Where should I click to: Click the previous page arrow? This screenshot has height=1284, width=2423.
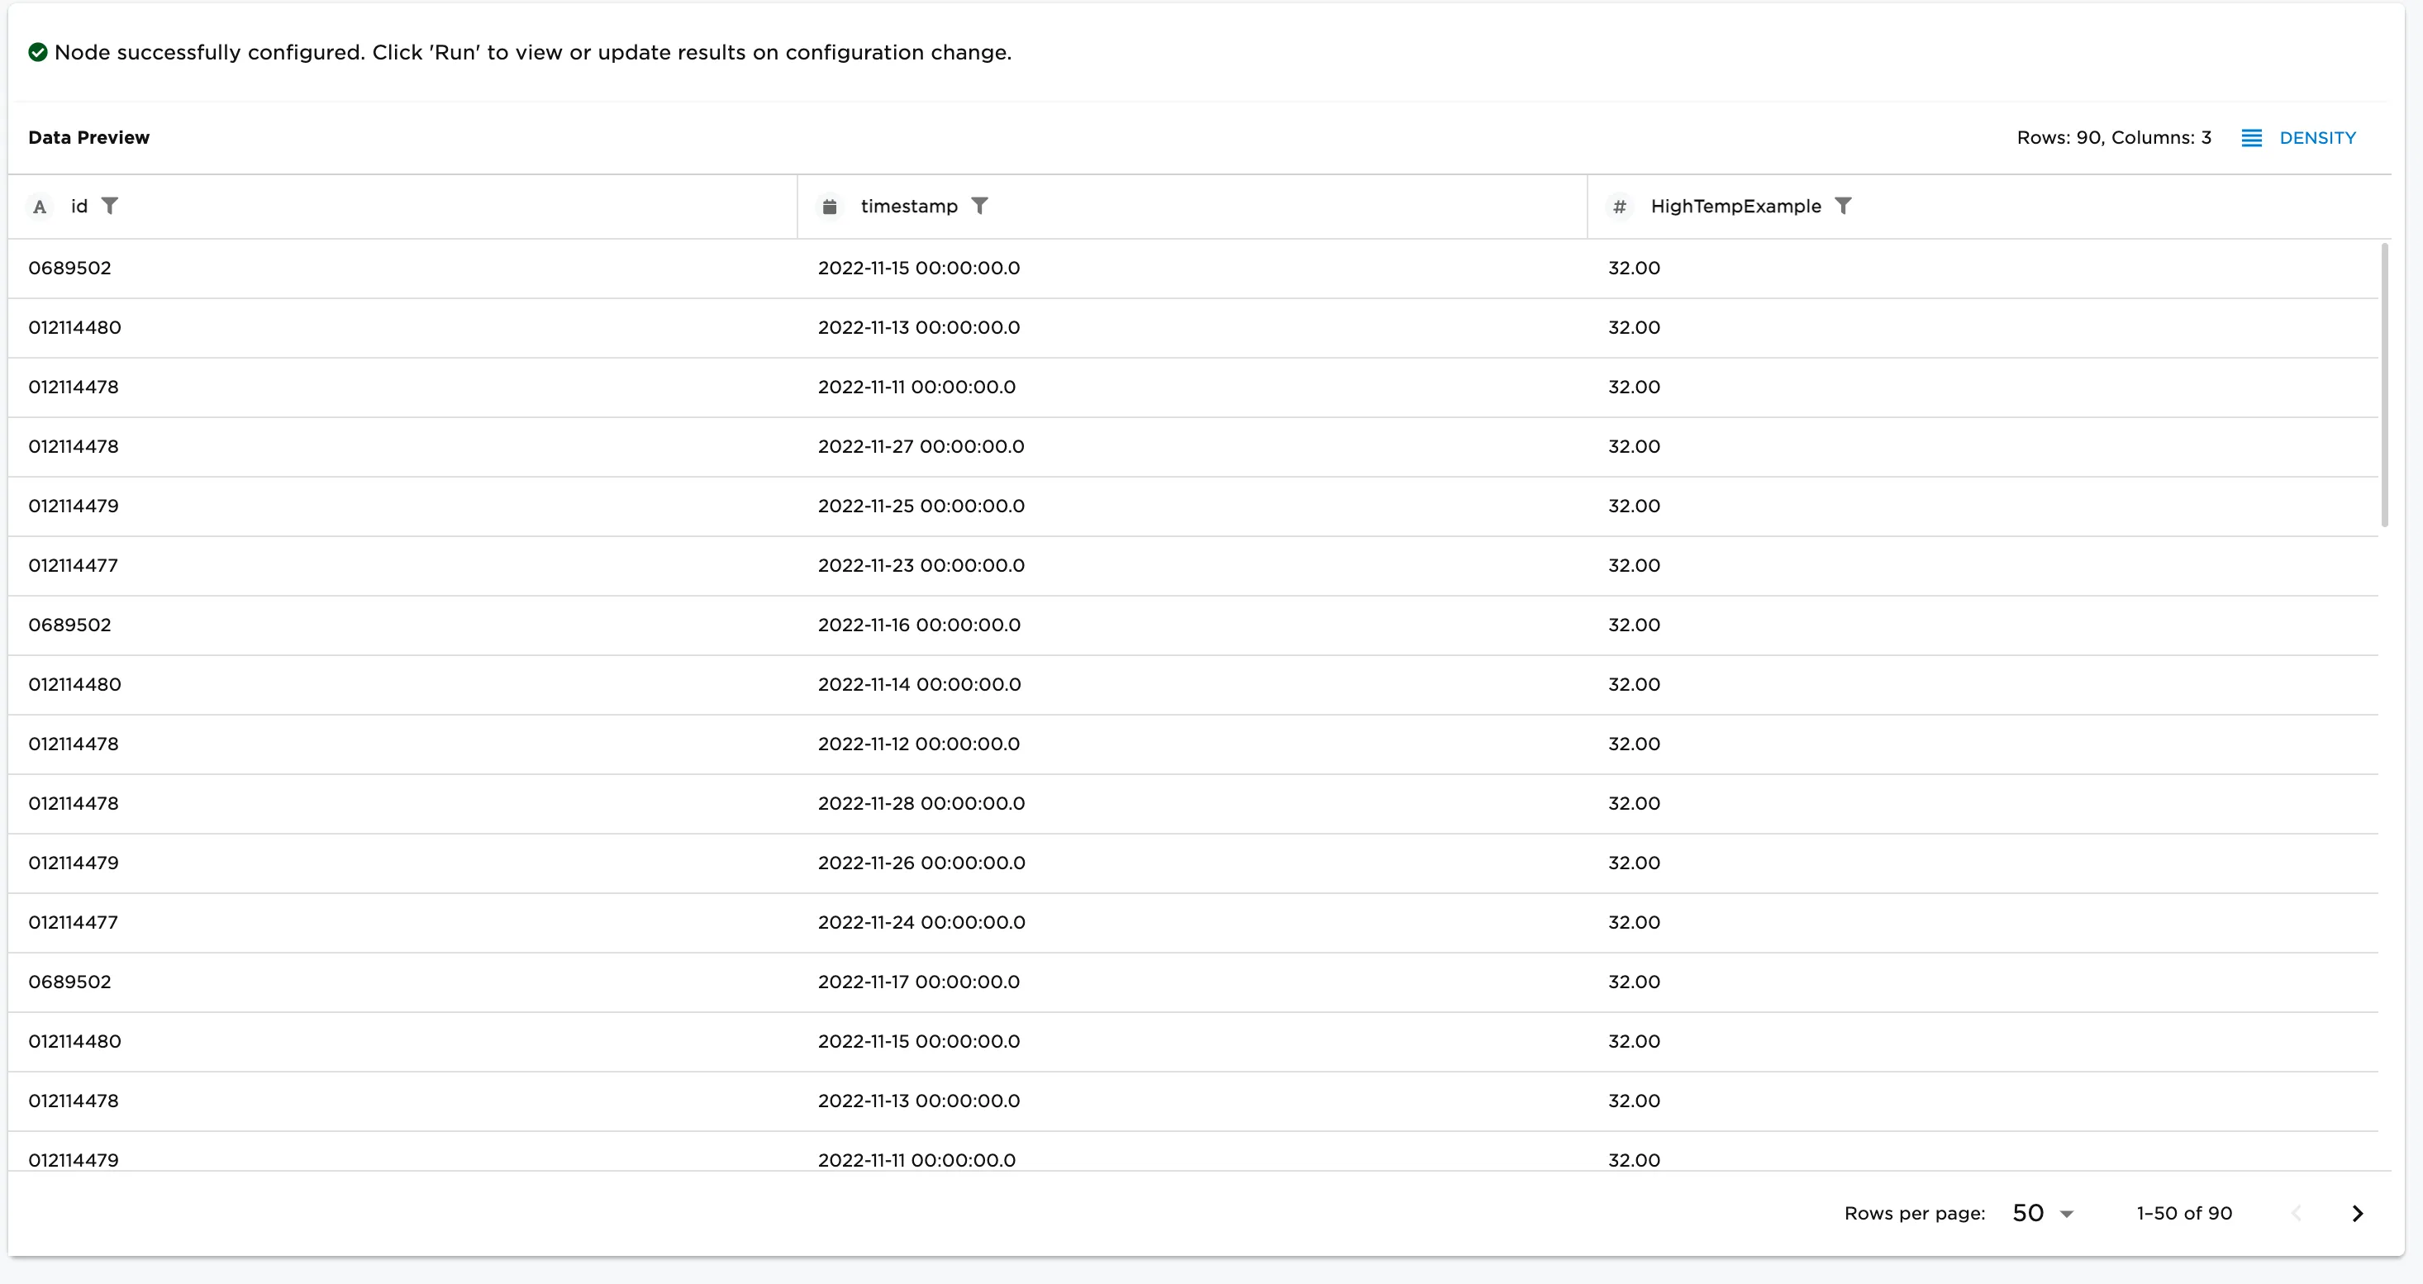tap(2296, 1214)
